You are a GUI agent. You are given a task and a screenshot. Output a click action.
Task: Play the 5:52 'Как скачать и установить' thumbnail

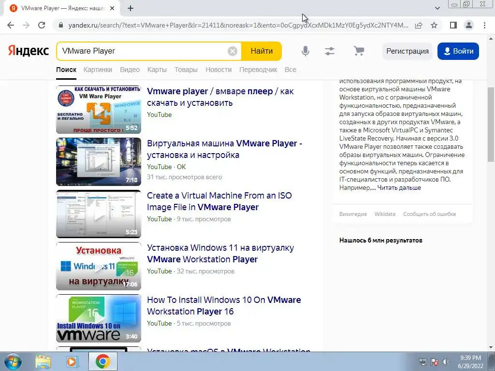(x=99, y=110)
